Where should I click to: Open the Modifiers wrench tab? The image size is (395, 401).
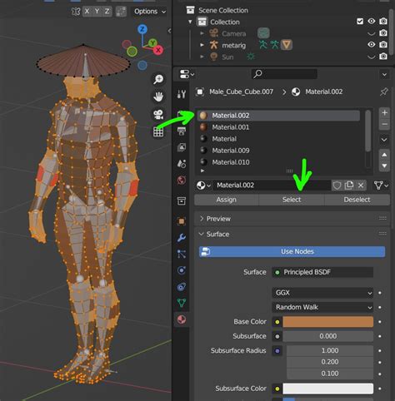pos(182,238)
